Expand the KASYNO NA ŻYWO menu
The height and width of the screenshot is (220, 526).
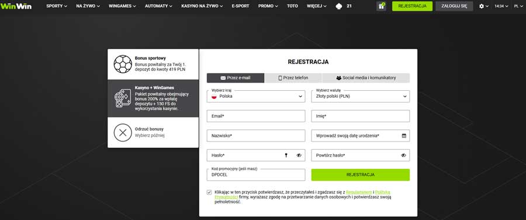[202, 6]
